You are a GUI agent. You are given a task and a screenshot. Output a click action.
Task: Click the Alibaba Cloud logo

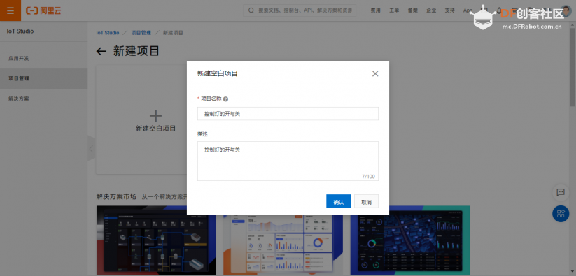pyautogui.click(x=43, y=10)
